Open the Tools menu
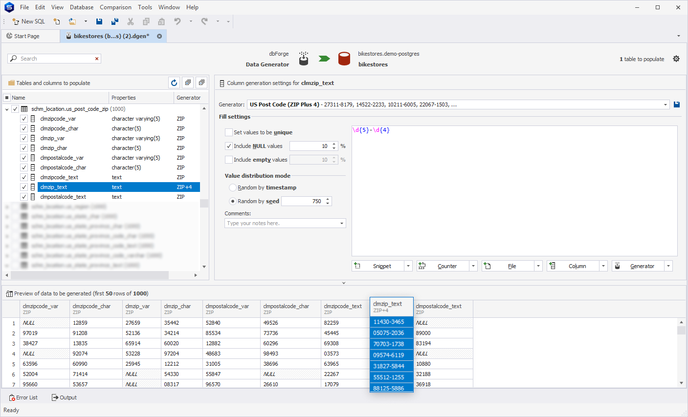 145,7
